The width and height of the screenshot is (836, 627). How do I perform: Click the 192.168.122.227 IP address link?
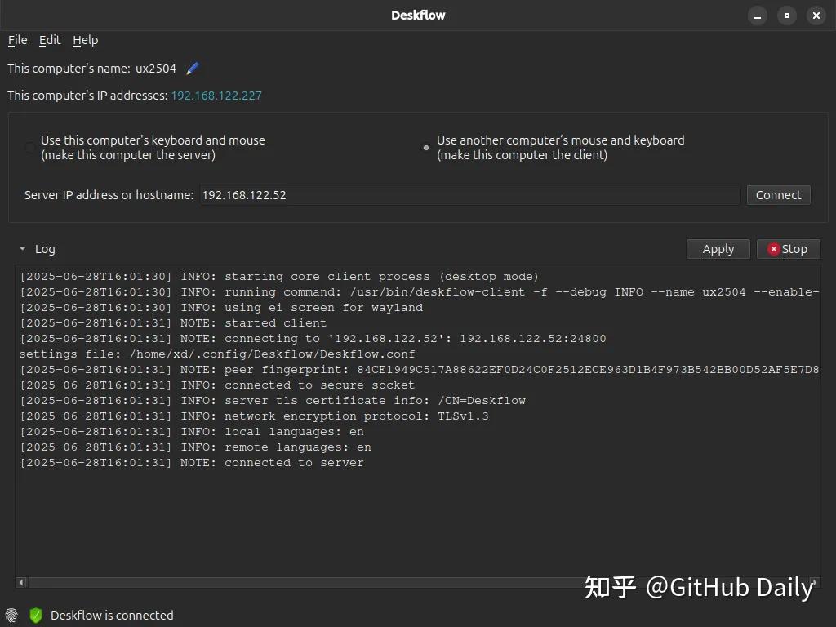coord(216,96)
